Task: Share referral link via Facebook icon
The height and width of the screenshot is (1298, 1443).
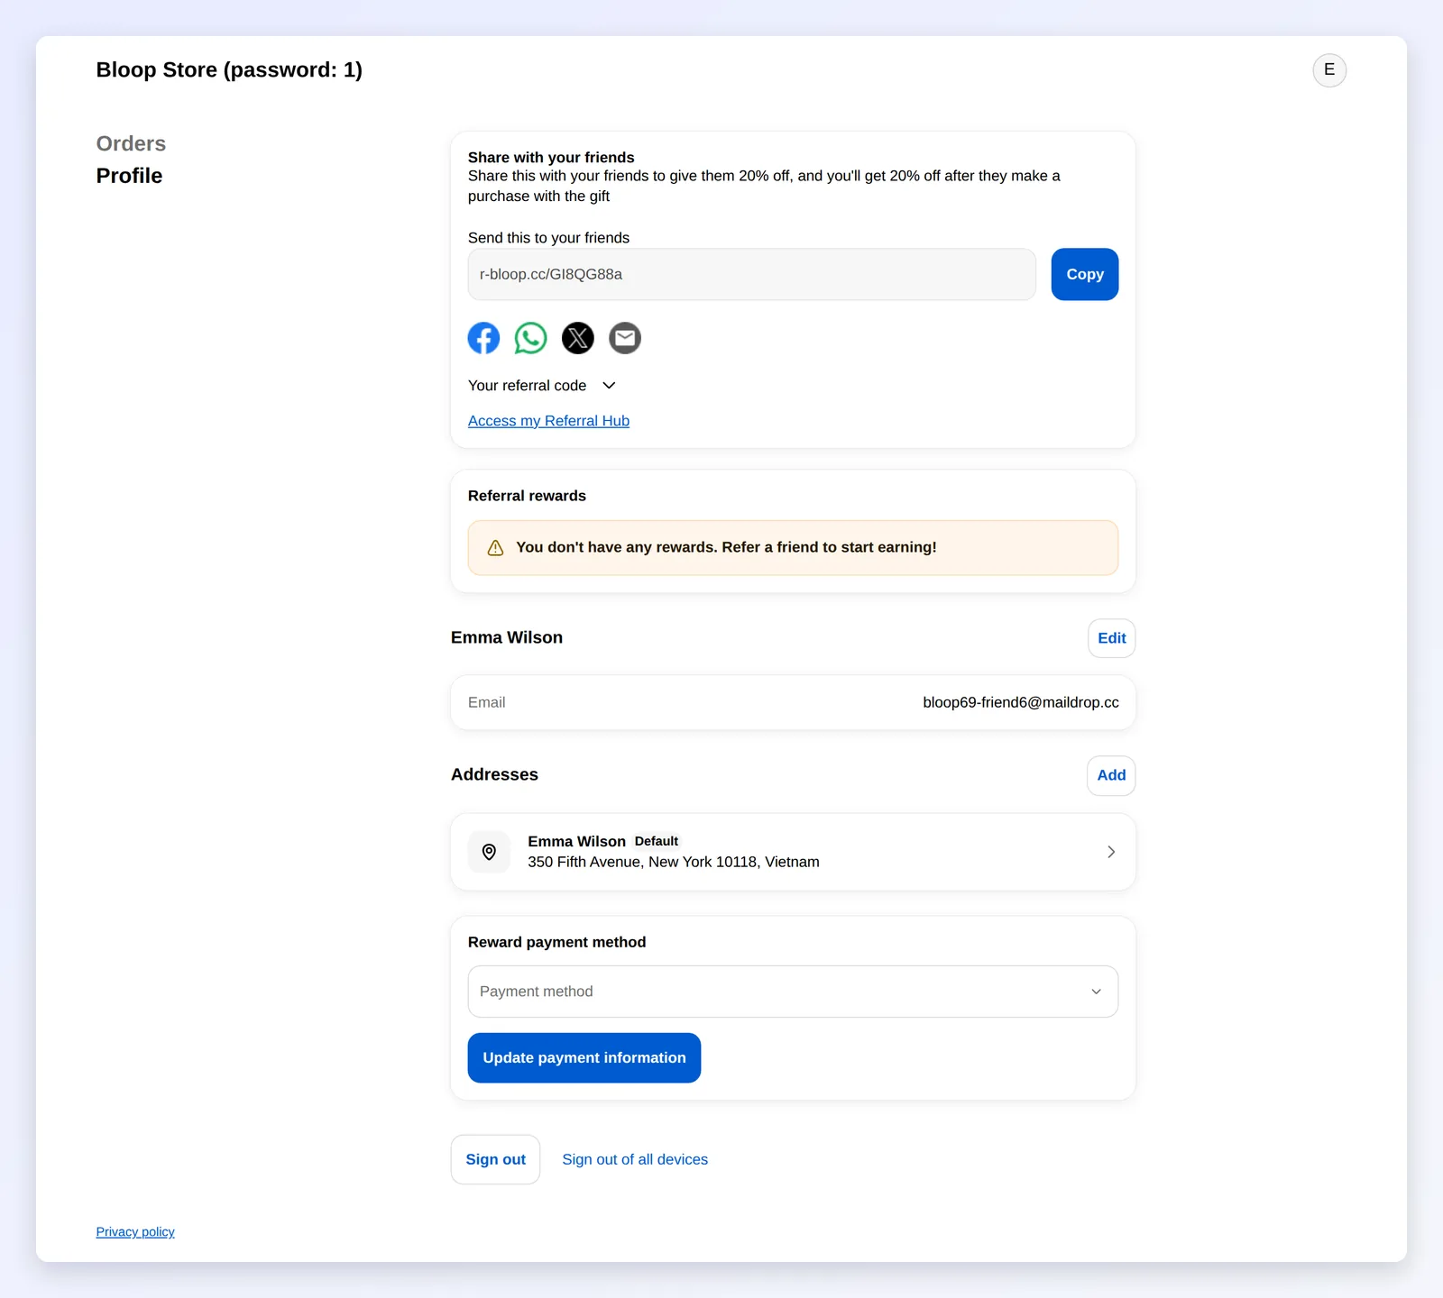Action: pos(483,338)
